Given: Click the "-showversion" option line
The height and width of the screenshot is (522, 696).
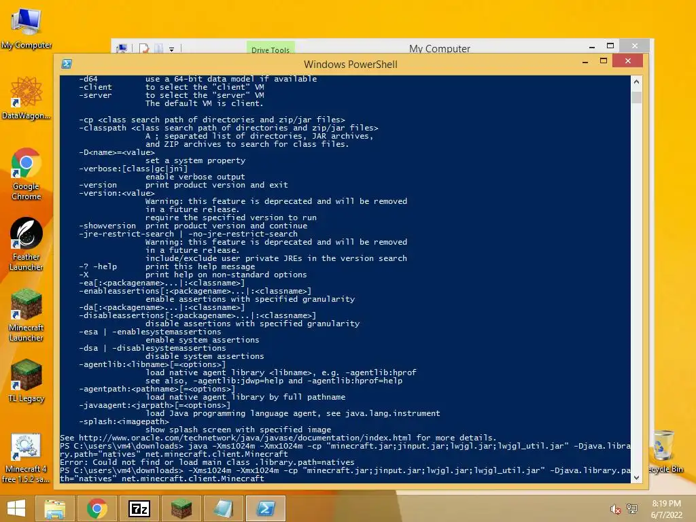Looking at the screenshot, I should 193,226.
